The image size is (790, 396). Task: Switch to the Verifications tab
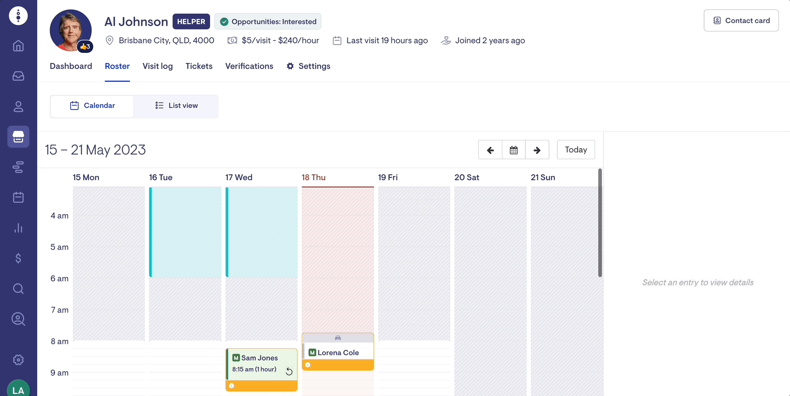click(249, 66)
